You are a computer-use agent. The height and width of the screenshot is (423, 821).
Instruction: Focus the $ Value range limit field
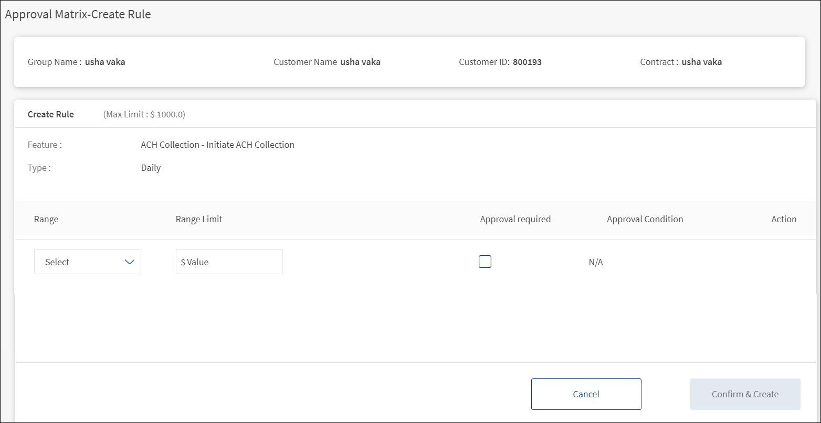(229, 262)
